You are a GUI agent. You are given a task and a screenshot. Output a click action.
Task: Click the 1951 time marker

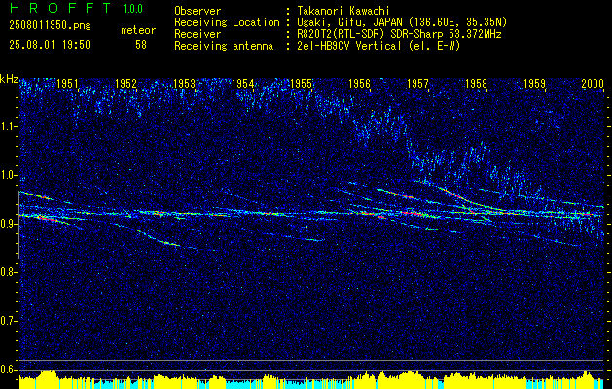[x=67, y=83]
